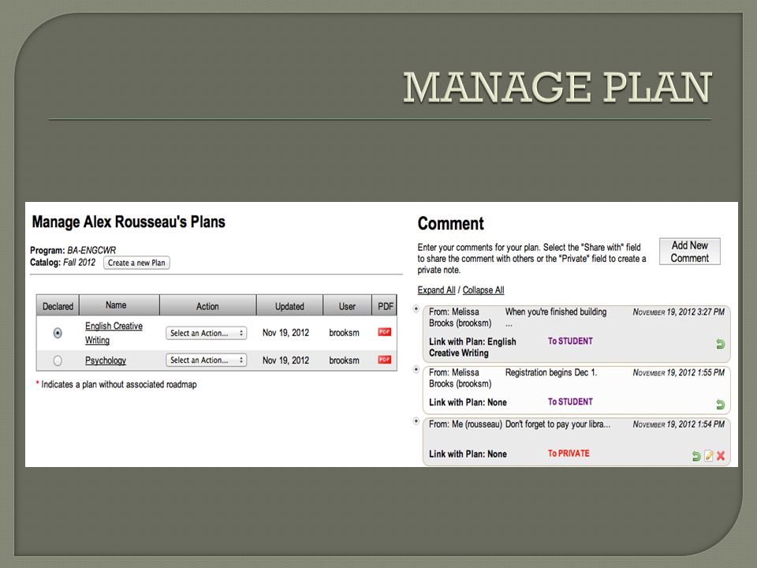Sort by Declared column header

58,306
